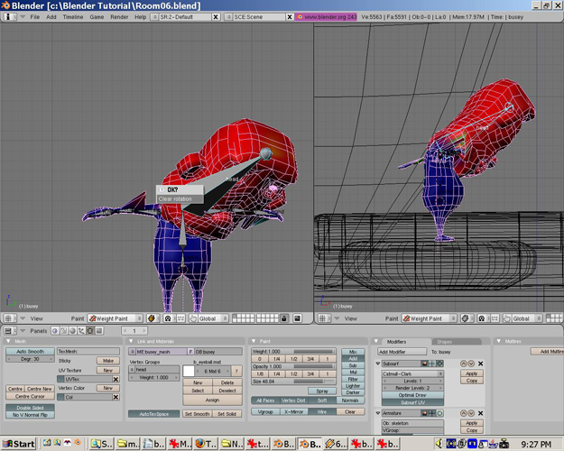Screen dimensions: 564x451
Task: Choose Clear rotation in OK? popup
Action: pyautogui.click(x=176, y=198)
